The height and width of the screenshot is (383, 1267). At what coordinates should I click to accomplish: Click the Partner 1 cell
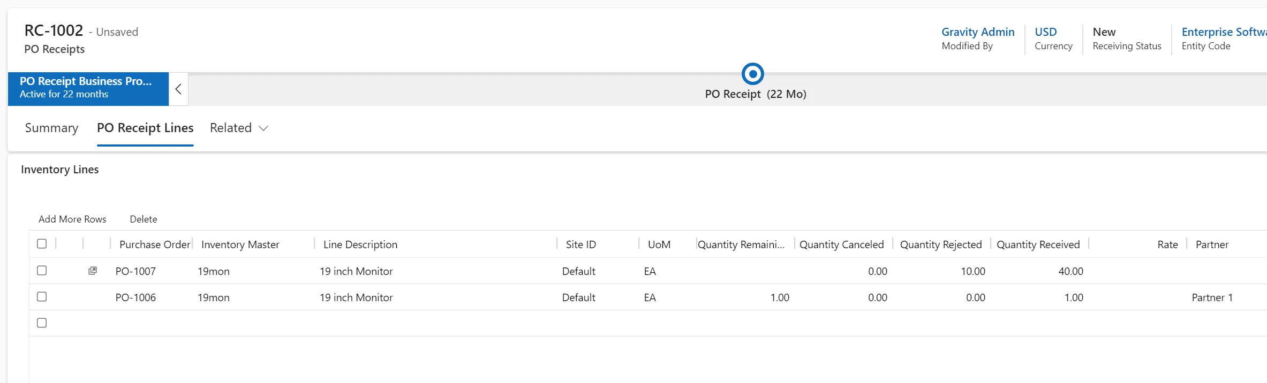(x=1212, y=297)
